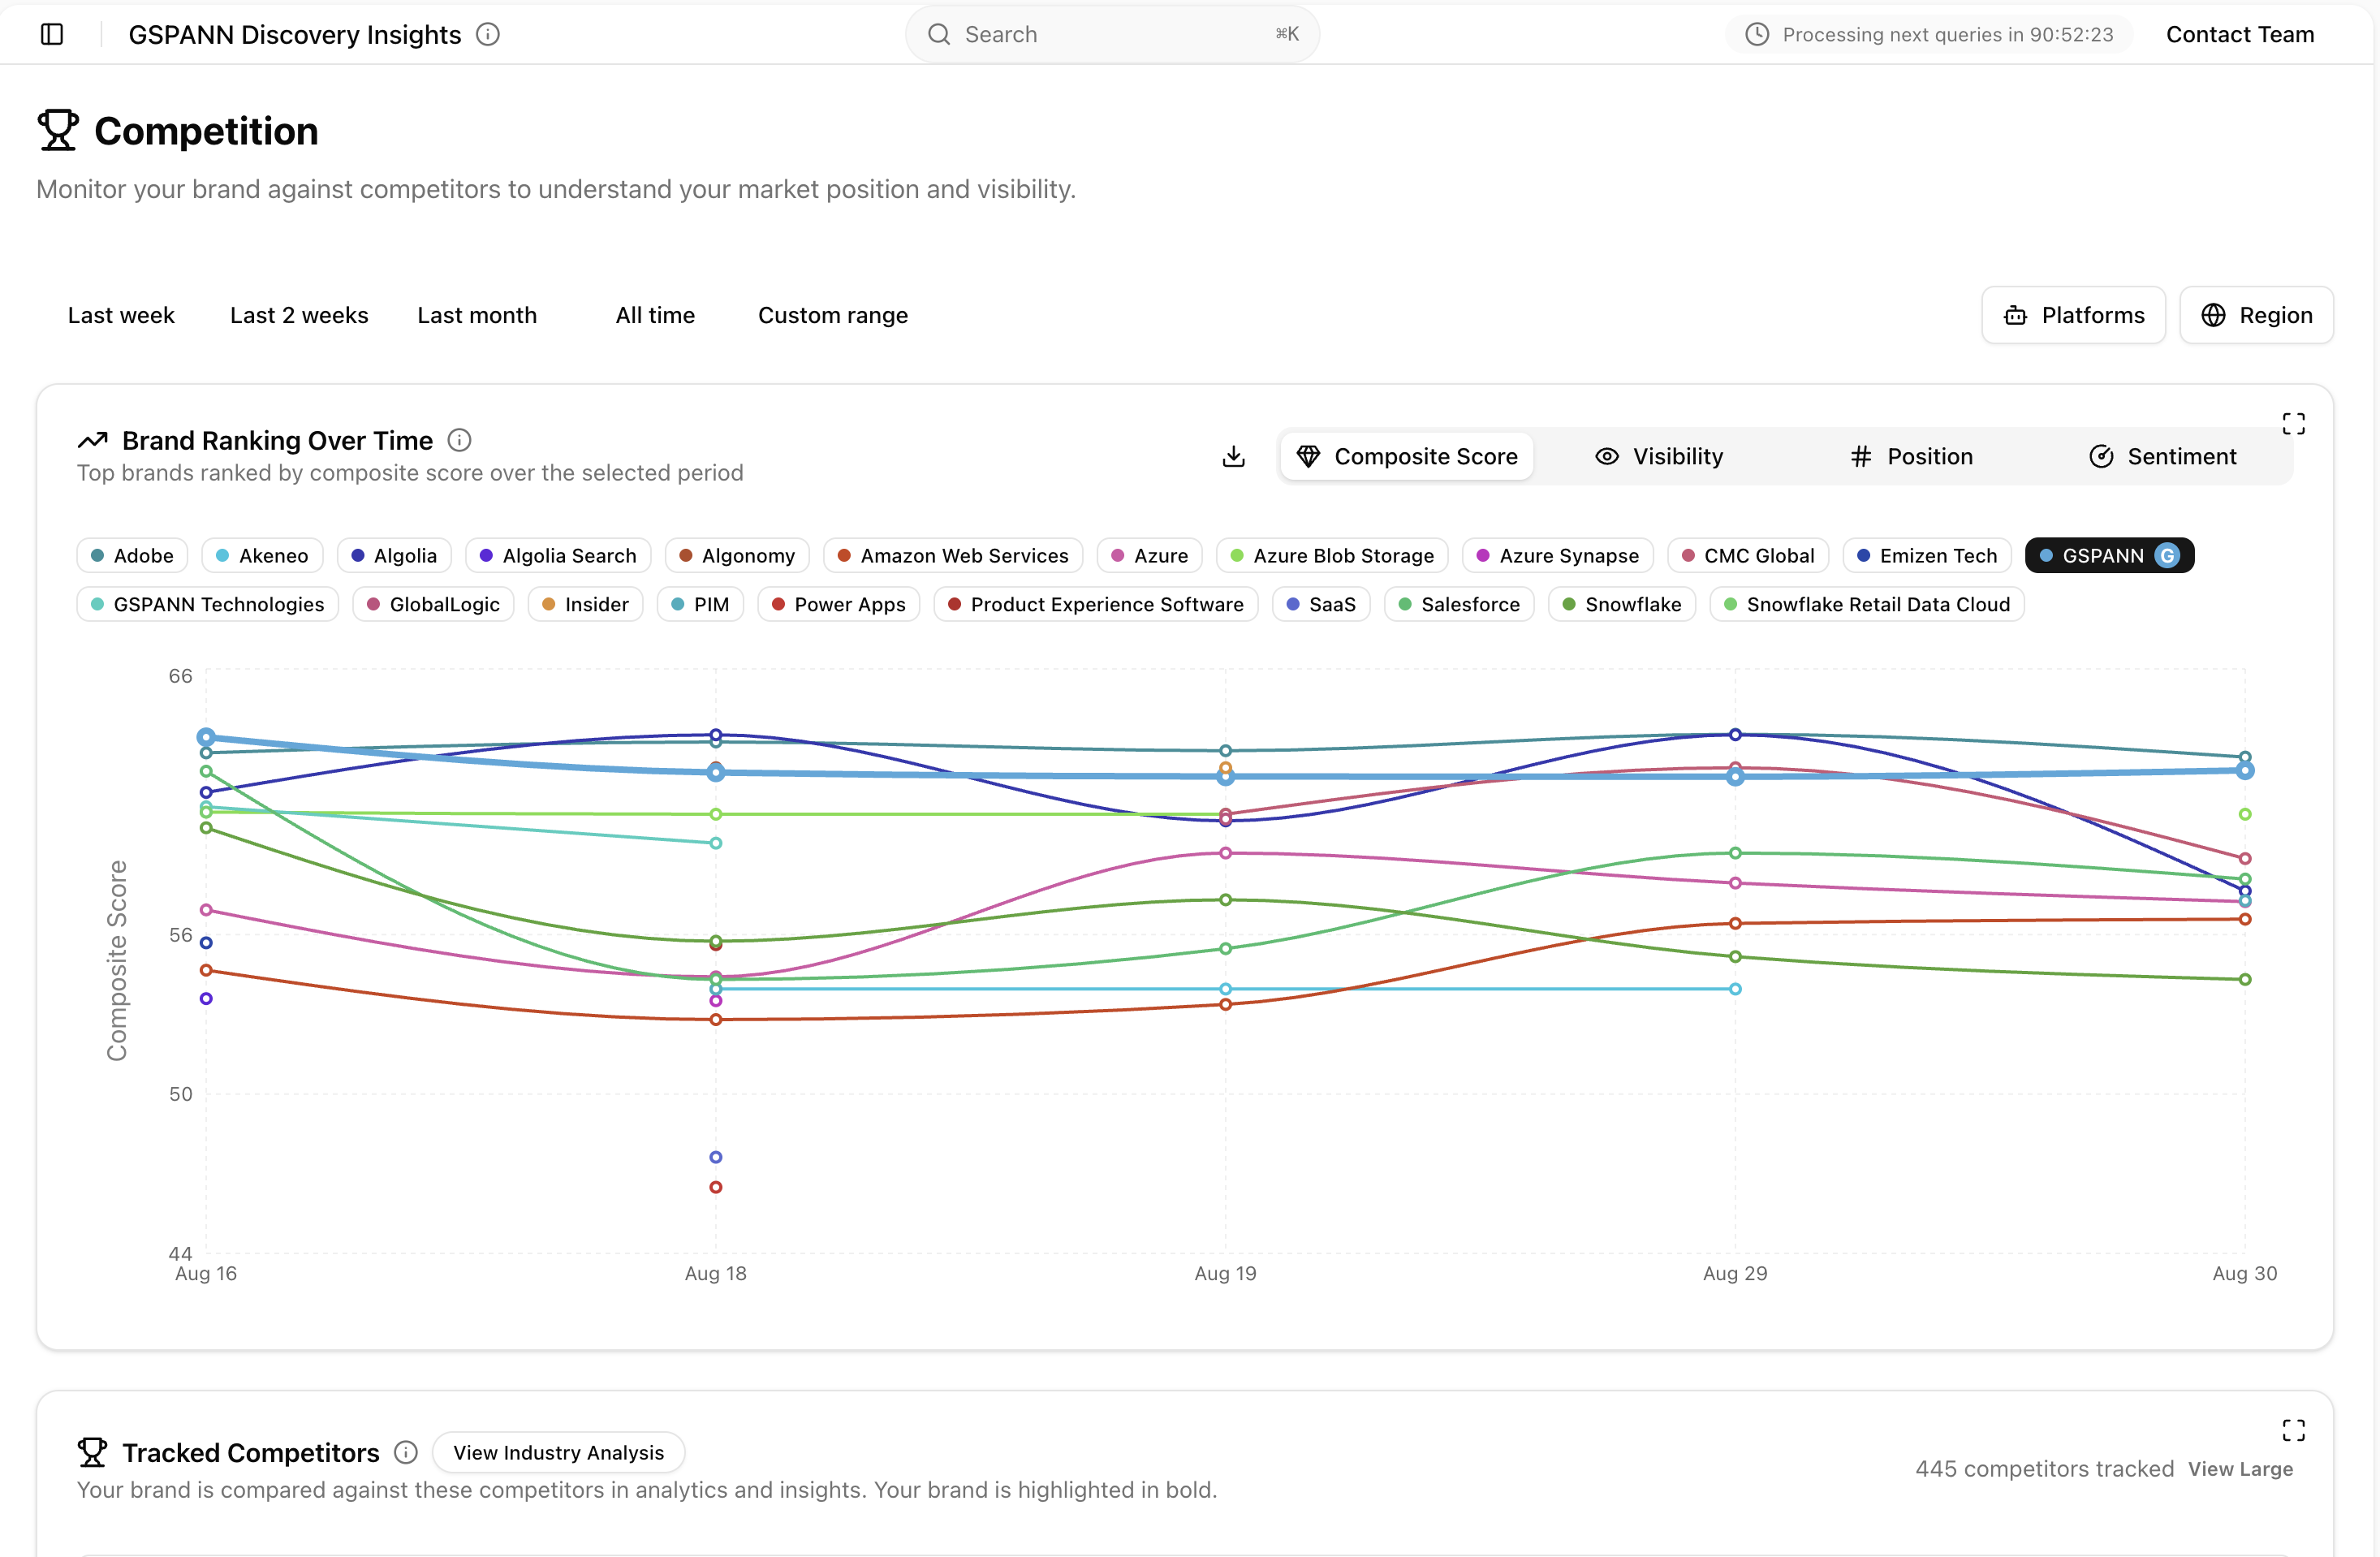This screenshot has width=2380, height=1557.
Task: Toggle Power Apps brand chip
Action: pyautogui.click(x=838, y=605)
